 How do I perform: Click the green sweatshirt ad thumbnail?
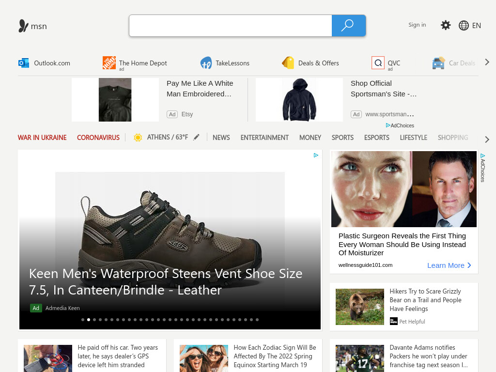point(115,100)
